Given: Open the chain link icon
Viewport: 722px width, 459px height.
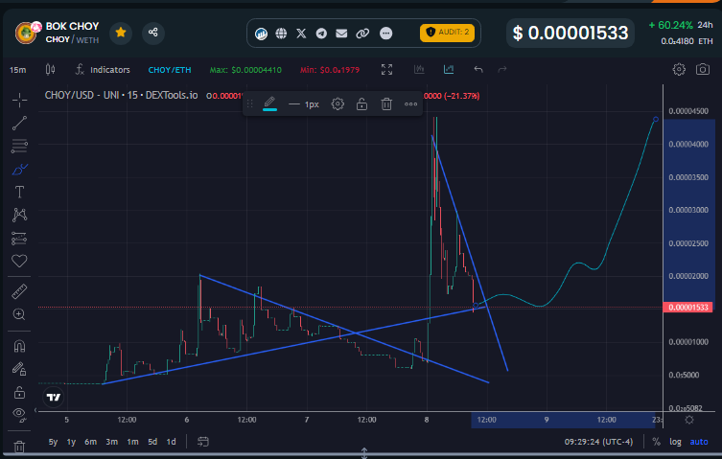Looking at the screenshot, I should coord(362,34).
